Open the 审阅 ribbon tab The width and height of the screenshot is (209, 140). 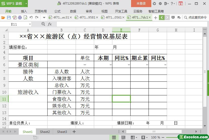click(x=89, y=11)
